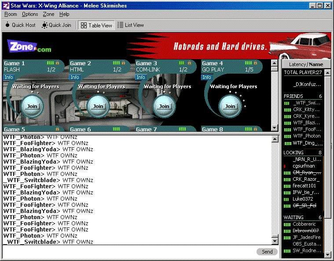Click Info tag on Game 2
The width and height of the screenshot is (334, 261).
75,77
